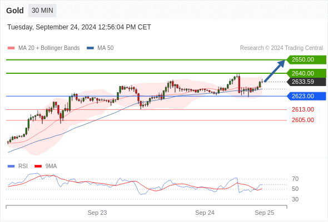Click the blue MA 50 legend swatch
Image resolution: width=328 pixels, height=222 pixels.
point(90,48)
